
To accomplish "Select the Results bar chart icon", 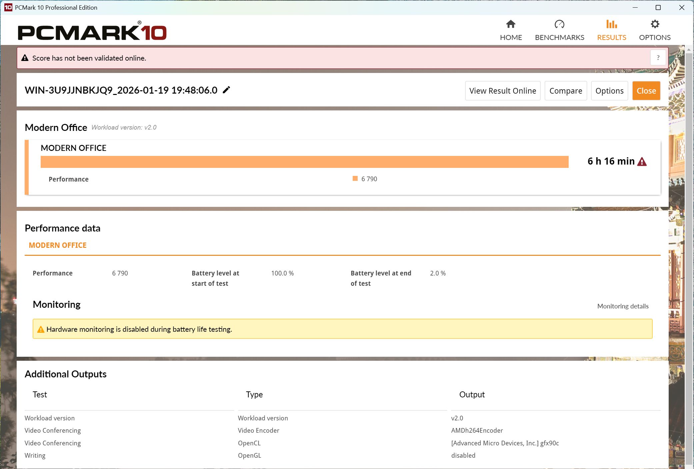I will point(611,24).
